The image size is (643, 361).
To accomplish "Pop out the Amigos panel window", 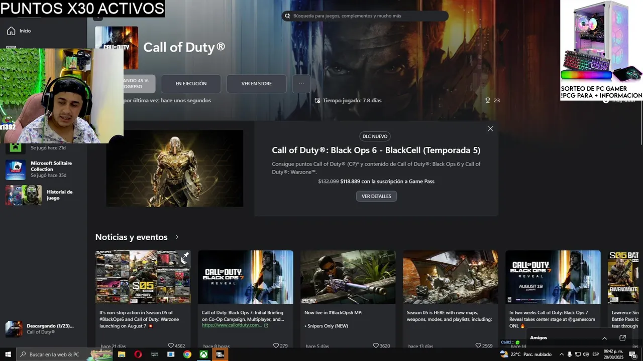I will [622, 338].
